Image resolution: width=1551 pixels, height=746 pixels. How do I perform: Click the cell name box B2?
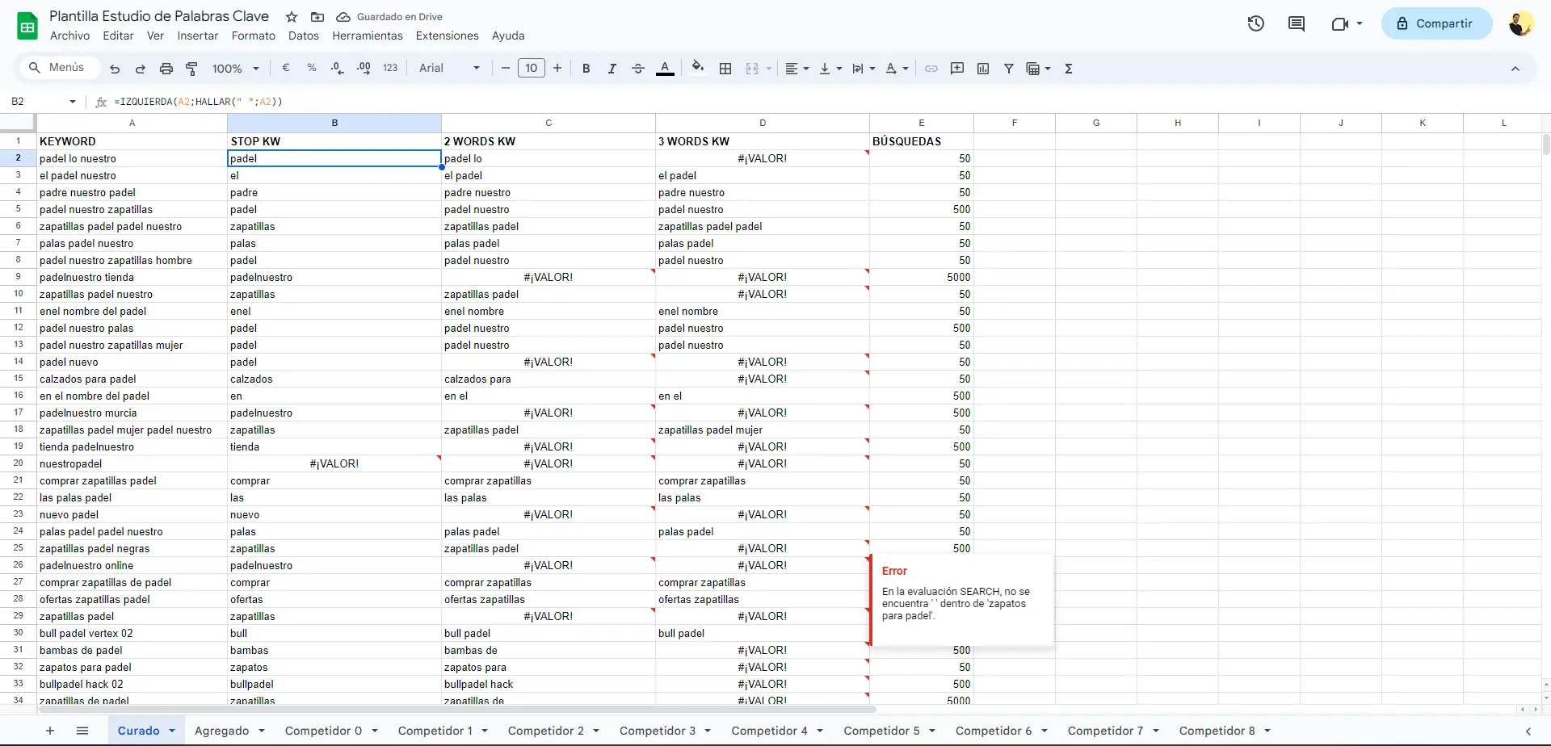pos(40,102)
